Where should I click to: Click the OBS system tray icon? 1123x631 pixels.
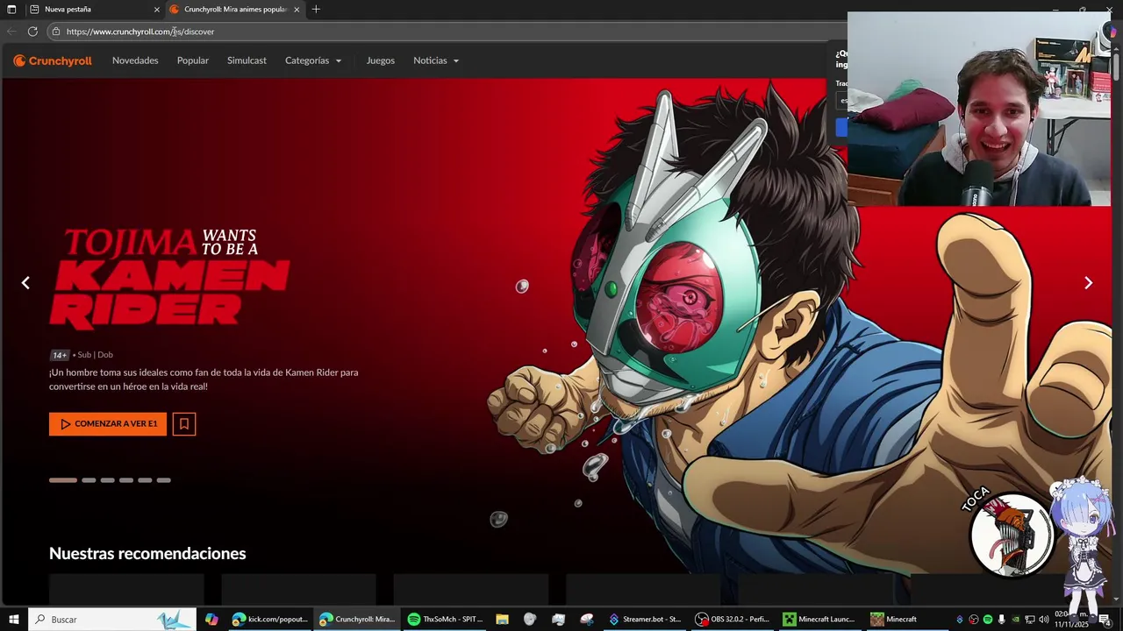click(974, 620)
